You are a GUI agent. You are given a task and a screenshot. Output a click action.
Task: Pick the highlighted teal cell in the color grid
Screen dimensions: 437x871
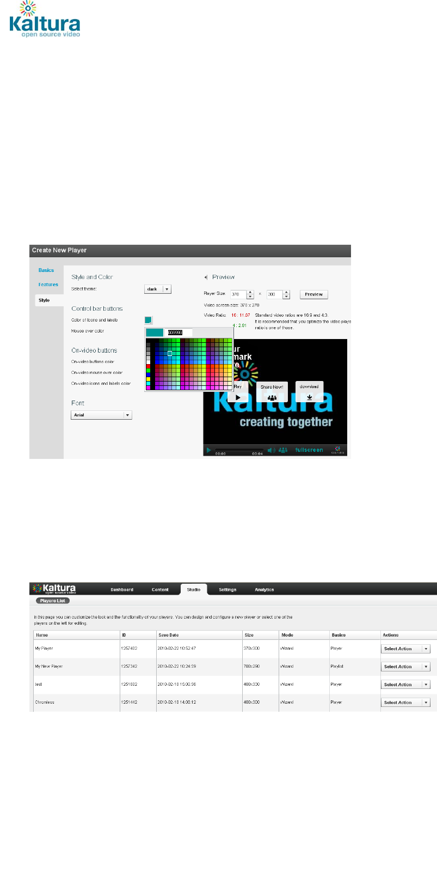pyautogui.click(x=170, y=353)
